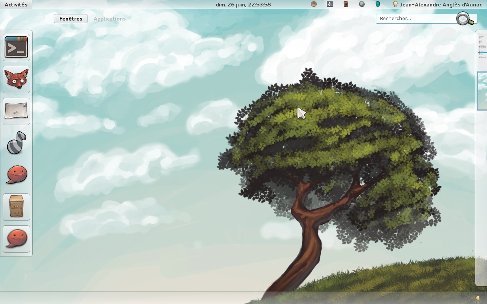The image size is (487, 304).
Task: Open the Jean-Alexandre Anglès d'Auriac user menu
Action: pyautogui.click(x=441, y=5)
